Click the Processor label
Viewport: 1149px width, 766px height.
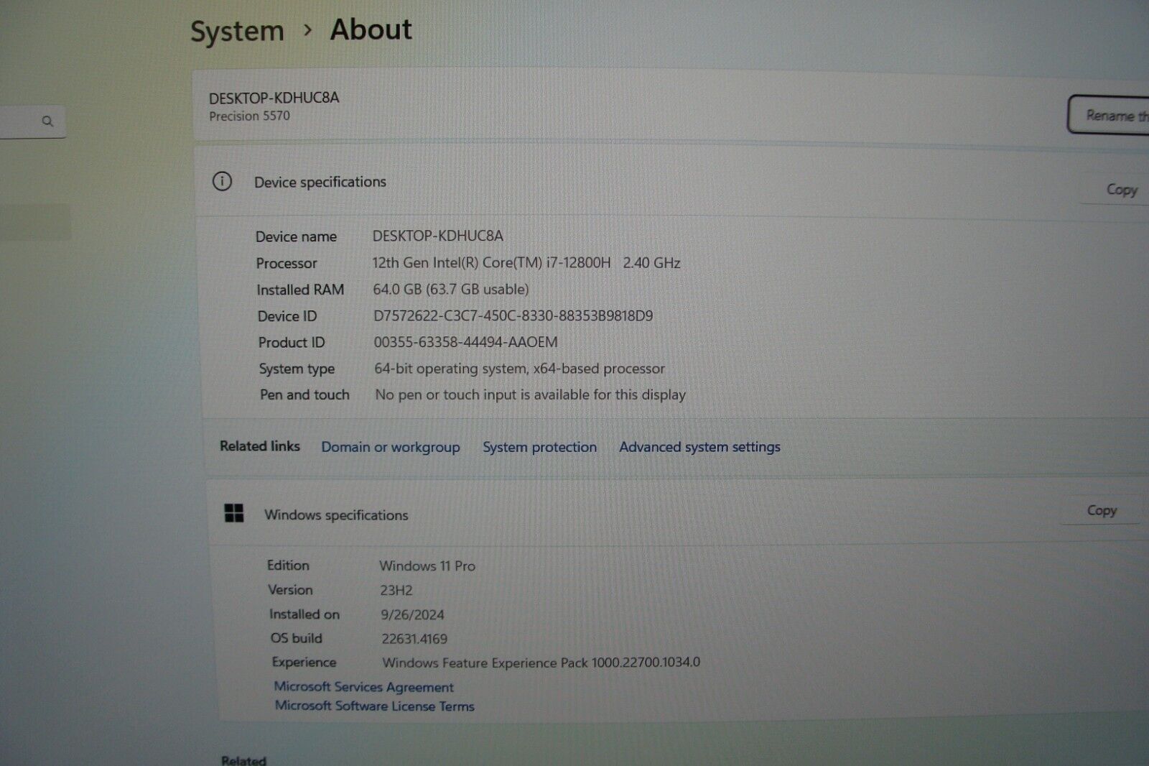click(287, 264)
